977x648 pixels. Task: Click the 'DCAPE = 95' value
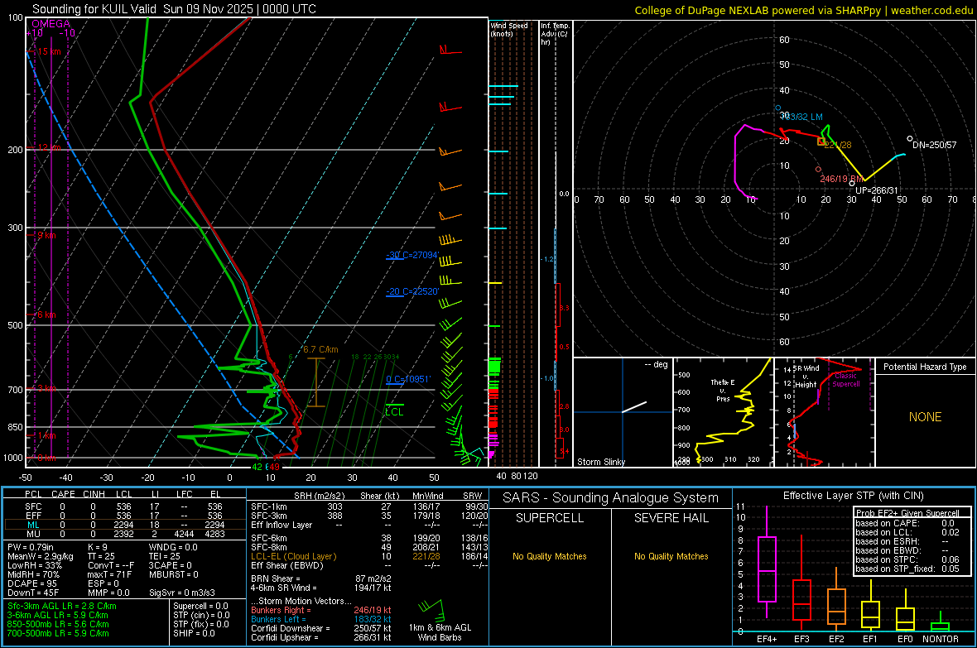tap(31, 583)
